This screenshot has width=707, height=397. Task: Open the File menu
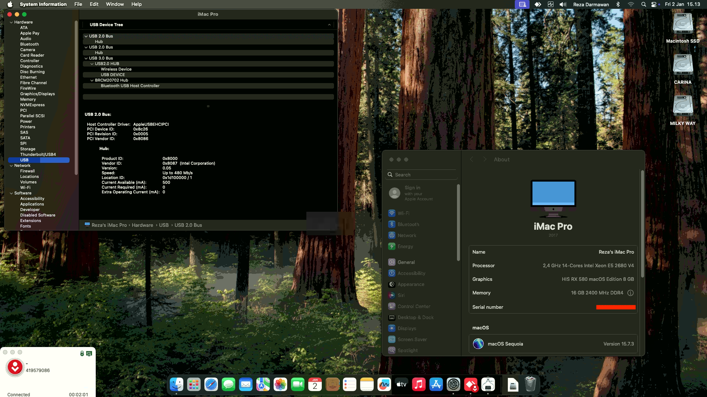click(x=78, y=4)
